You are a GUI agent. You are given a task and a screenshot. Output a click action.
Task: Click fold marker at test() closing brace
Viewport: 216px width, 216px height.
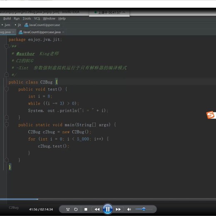click(x=6, y=117)
